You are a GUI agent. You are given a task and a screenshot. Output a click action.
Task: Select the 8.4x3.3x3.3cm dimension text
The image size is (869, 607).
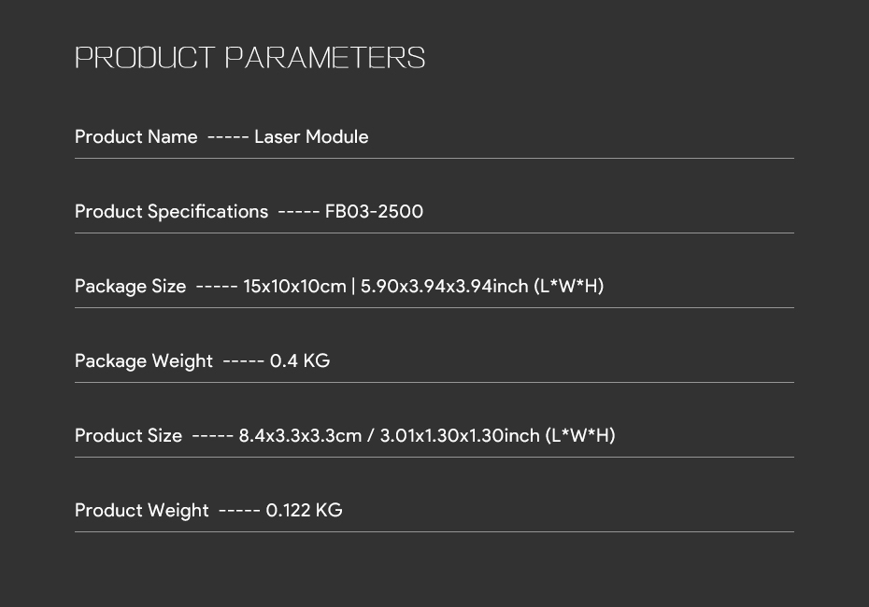pyautogui.click(x=300, y=436)
